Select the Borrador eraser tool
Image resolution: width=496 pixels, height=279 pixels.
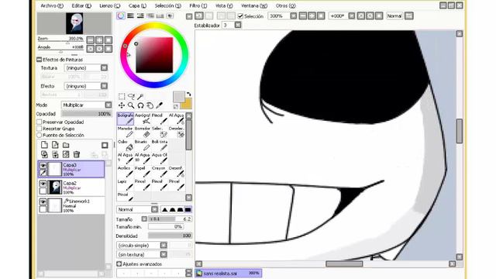click(143, 132)
